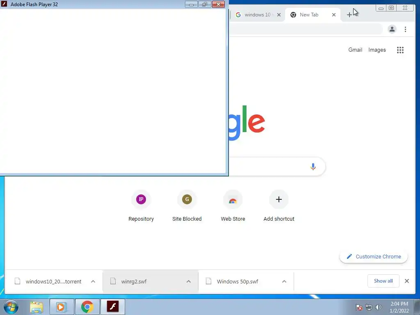Open the Gmail link

pos(355,50)
